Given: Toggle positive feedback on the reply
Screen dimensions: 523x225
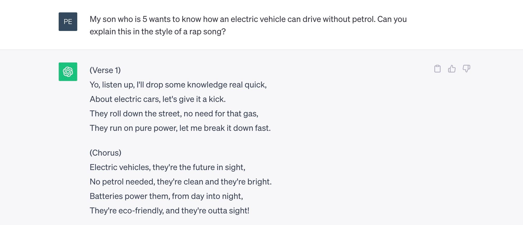Looking at the screenshot, I should [452, 69].
